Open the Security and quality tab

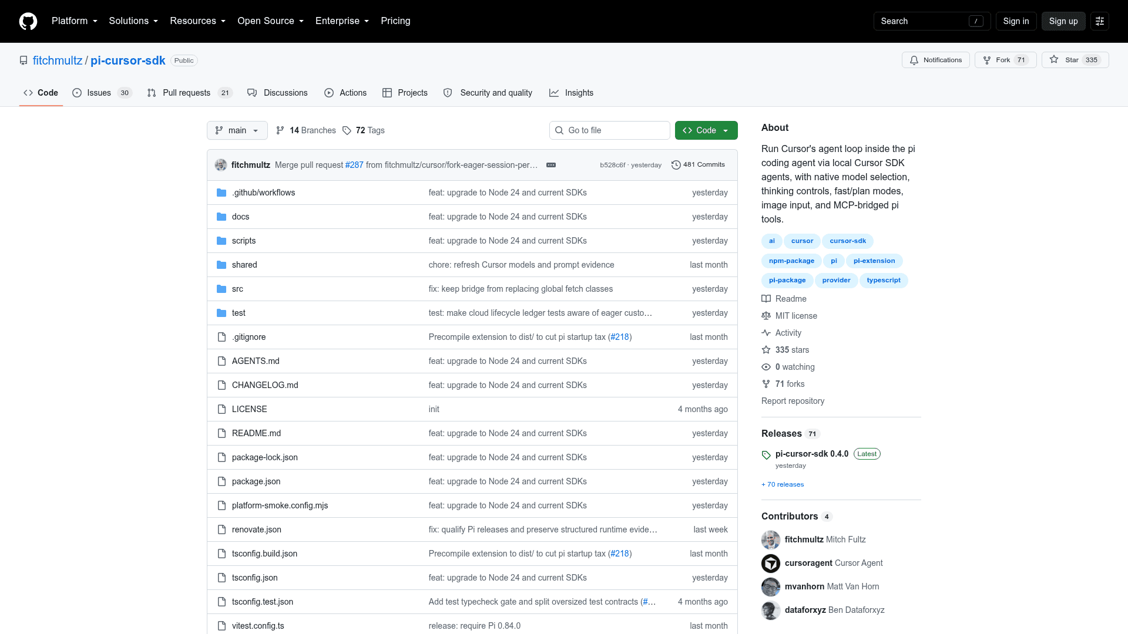(x=488, y=93)
